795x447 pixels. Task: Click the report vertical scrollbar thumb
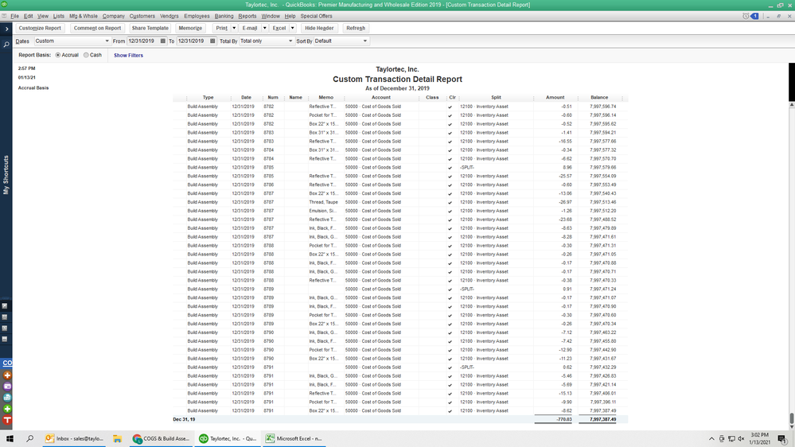[x=792, y=418]
